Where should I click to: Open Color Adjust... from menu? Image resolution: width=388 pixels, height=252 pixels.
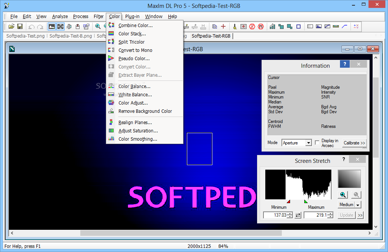(x=145, y=103)
